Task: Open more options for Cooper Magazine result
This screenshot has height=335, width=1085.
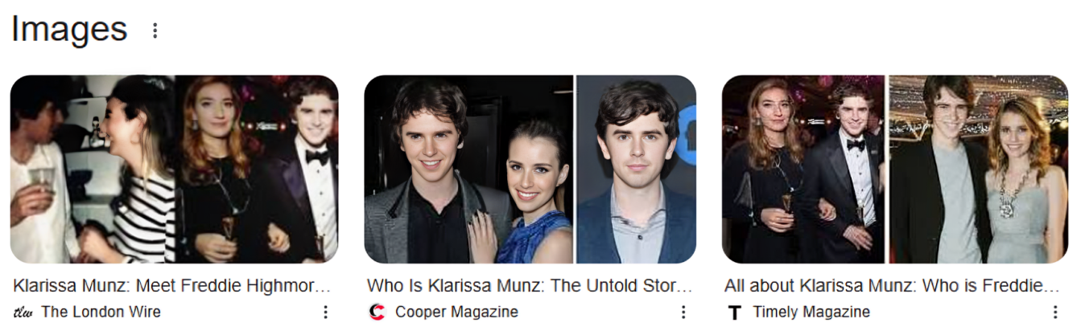Action: pos(683,313)
